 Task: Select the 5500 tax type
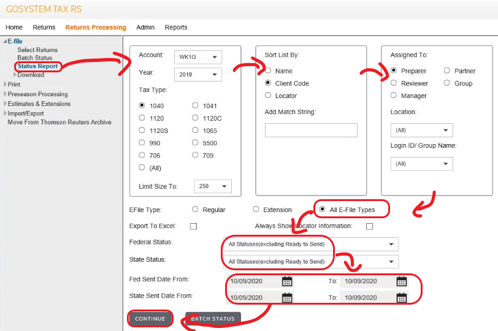click(x=195, y=142)
